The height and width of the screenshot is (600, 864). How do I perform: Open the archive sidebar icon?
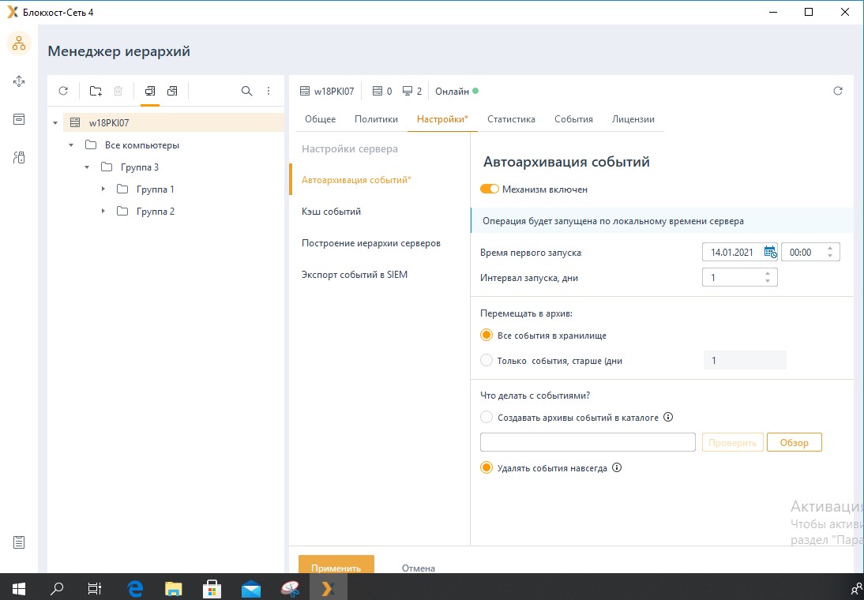coord(19,119)
